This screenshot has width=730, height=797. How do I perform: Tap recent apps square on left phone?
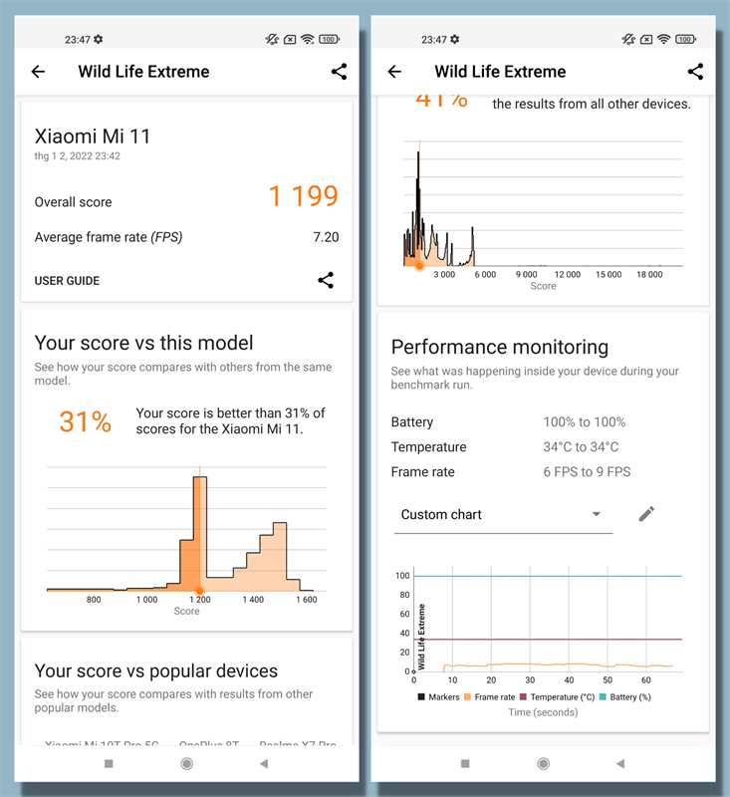coord(109,763)
